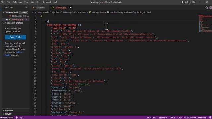Click the Roaming breadcrumb segment

point(67,12)
